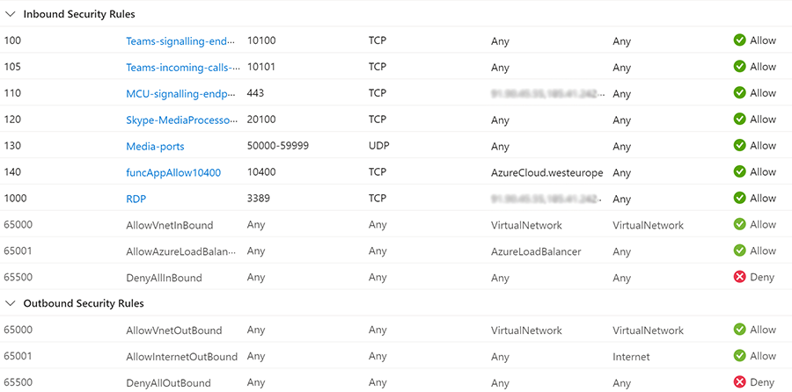Image resolution: width=792 pixels, height=392 pixels.
Task: Open the MCU-signalling-endpoint rule
Action: point(180,94)
